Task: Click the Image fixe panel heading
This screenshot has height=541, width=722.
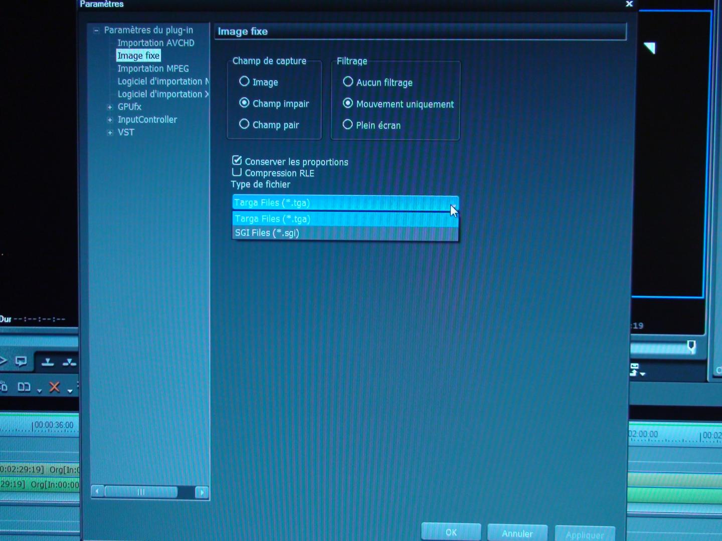Action: [x=243, y=32]
